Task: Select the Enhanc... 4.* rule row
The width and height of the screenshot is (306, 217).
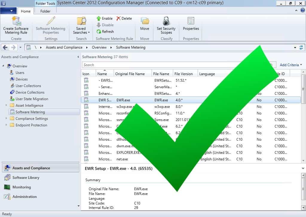Action: (x=191, y=93)
